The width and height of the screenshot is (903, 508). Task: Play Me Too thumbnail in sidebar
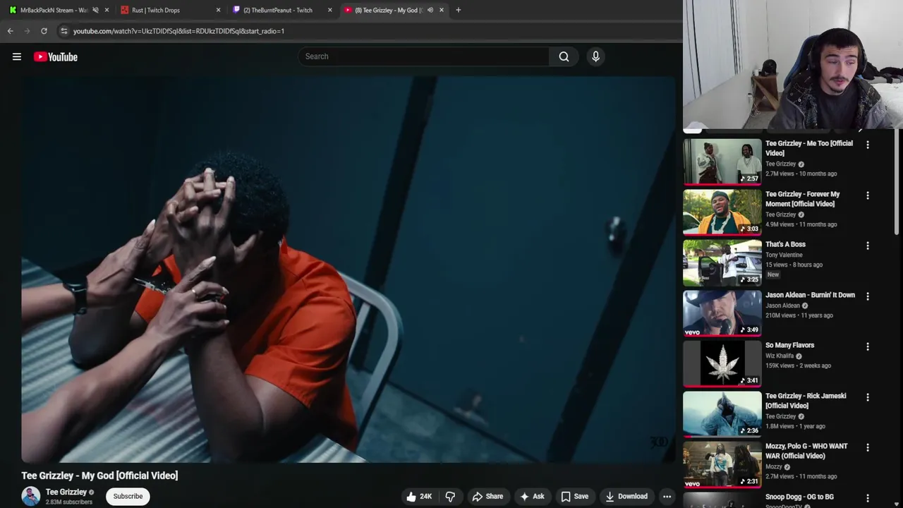click(722, 161)
